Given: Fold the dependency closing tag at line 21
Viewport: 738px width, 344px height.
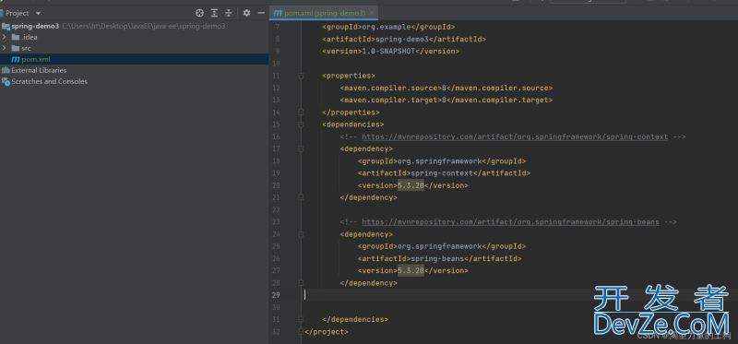Looking at the screenshot, I should [x=302, y=197].
